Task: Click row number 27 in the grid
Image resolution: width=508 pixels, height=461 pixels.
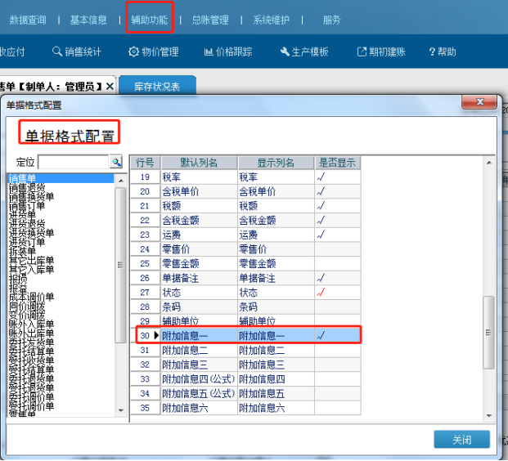Action: pos(146,293)
